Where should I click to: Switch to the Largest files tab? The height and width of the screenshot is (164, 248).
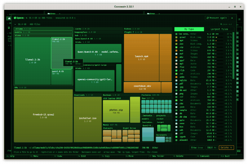click(x=219, y=29)
